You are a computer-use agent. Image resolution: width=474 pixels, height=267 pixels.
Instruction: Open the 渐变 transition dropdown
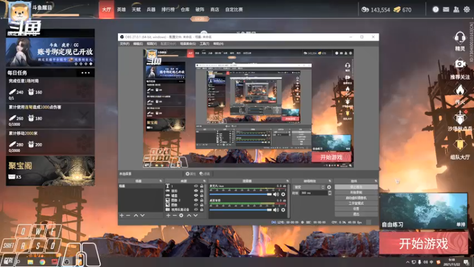tap(309, 187)
